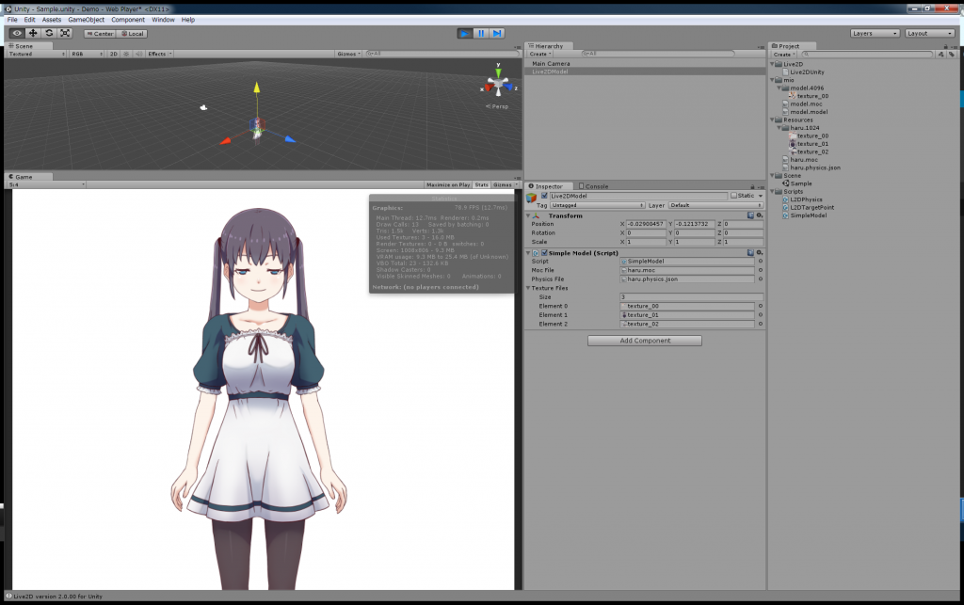Open the GameObject menu
Image resolution: width=964 pixels, height=605 pixels.
click(x=86, y=20)
